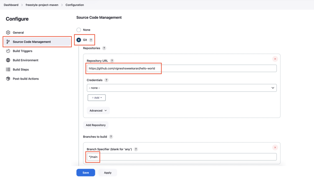This screenshot has width=314, height=179.
Task: Delete the branch specifier with red X
Action: (275, 148)
